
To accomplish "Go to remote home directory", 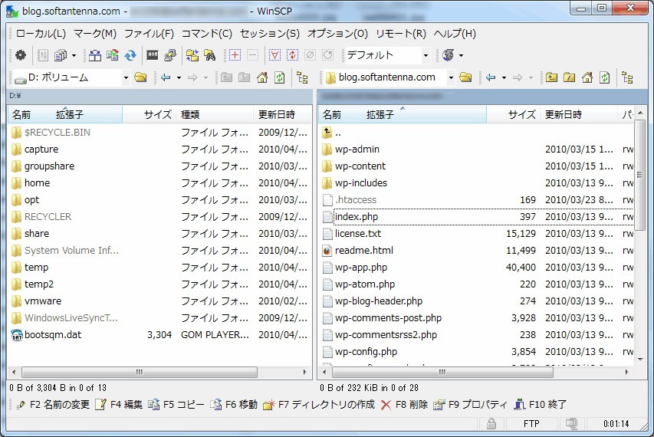I will click(587, 77).
